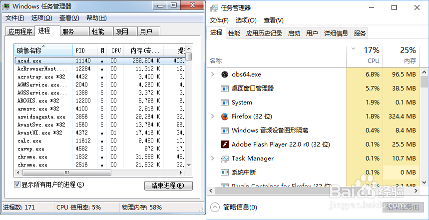
Task: Sort by the 名称 column header
Action: 276,60
